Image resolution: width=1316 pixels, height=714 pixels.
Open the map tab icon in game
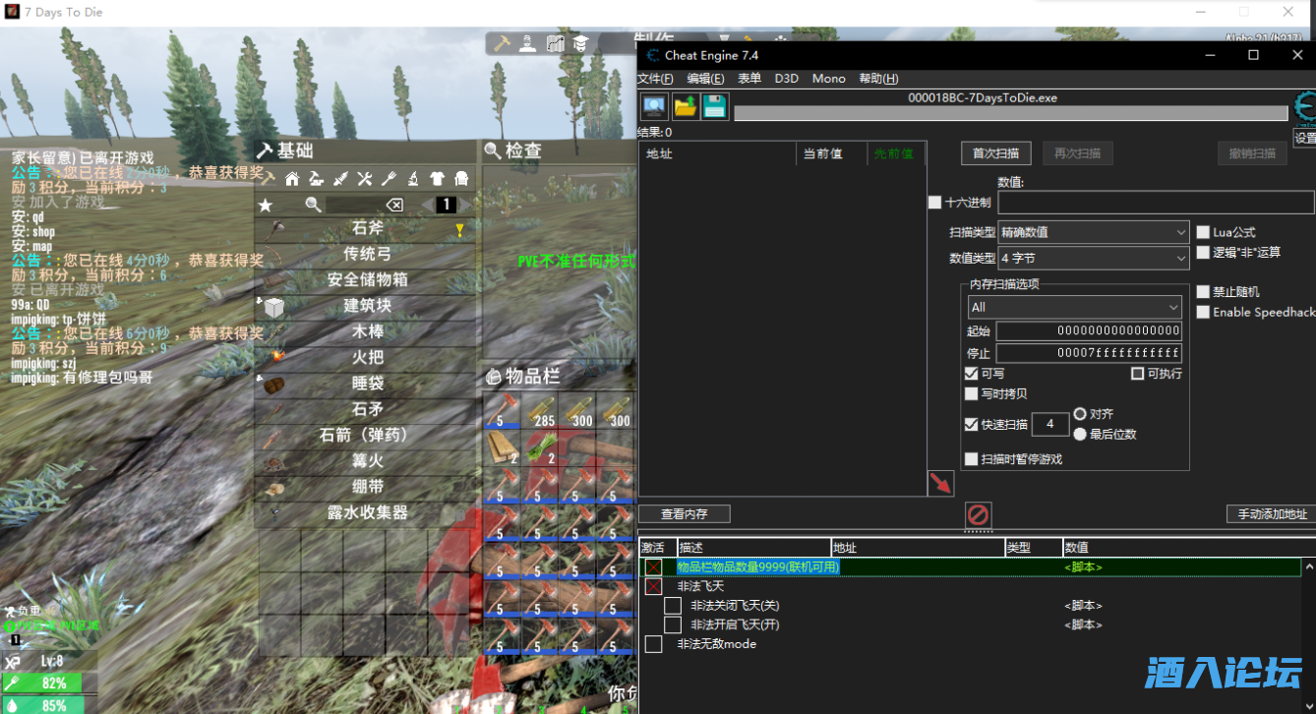(555, 43)
